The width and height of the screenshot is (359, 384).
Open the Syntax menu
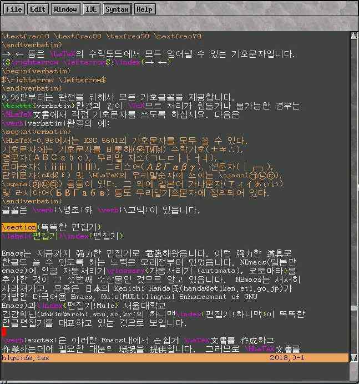click(x=117, y=9)
